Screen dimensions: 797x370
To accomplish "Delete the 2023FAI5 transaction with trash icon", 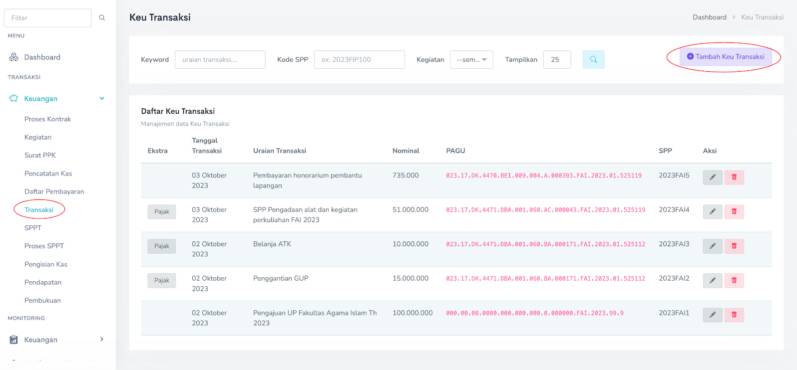I will click(x=734, y=178).
